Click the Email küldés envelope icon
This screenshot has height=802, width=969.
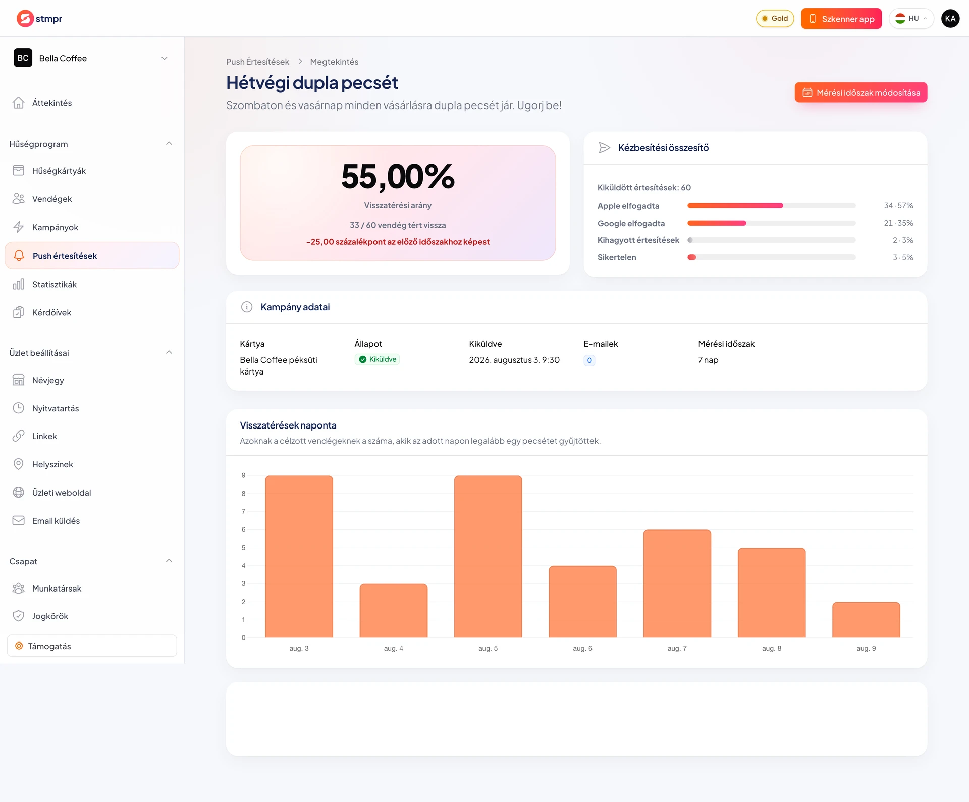click(19, 521)
